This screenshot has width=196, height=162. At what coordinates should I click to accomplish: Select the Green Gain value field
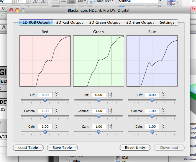click(x=99, y=127)
